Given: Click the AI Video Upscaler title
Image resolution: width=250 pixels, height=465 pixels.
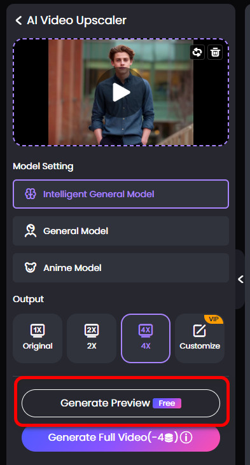Looking at the screenshot, I should (76, 20).
